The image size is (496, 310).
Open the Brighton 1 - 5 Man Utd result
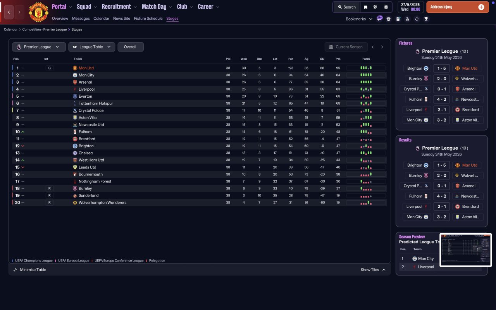442,165
